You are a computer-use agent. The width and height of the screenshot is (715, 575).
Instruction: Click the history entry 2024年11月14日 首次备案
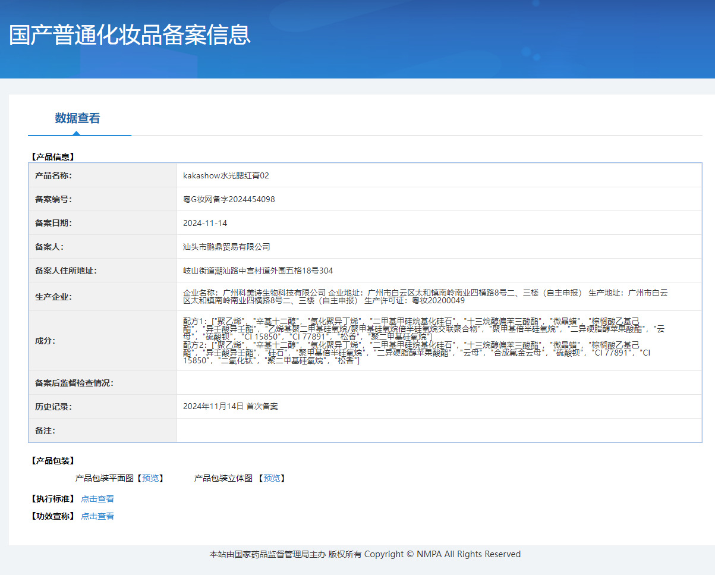pos(231,407)
